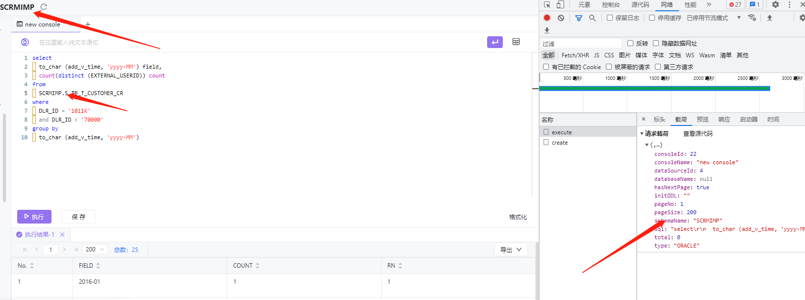The width and height of the screenshot is (805, 300).
Task: Tick checkbox beside create request
Action: pyautogui.click(x=546, y=142)
